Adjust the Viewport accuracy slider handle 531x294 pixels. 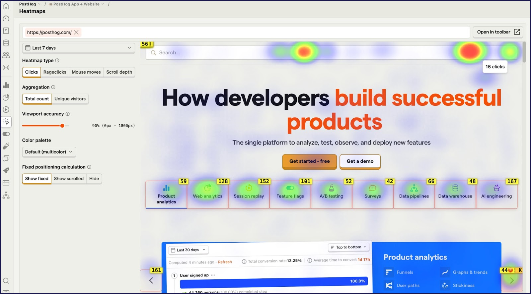pyautogui.click(x=62, y=126)
